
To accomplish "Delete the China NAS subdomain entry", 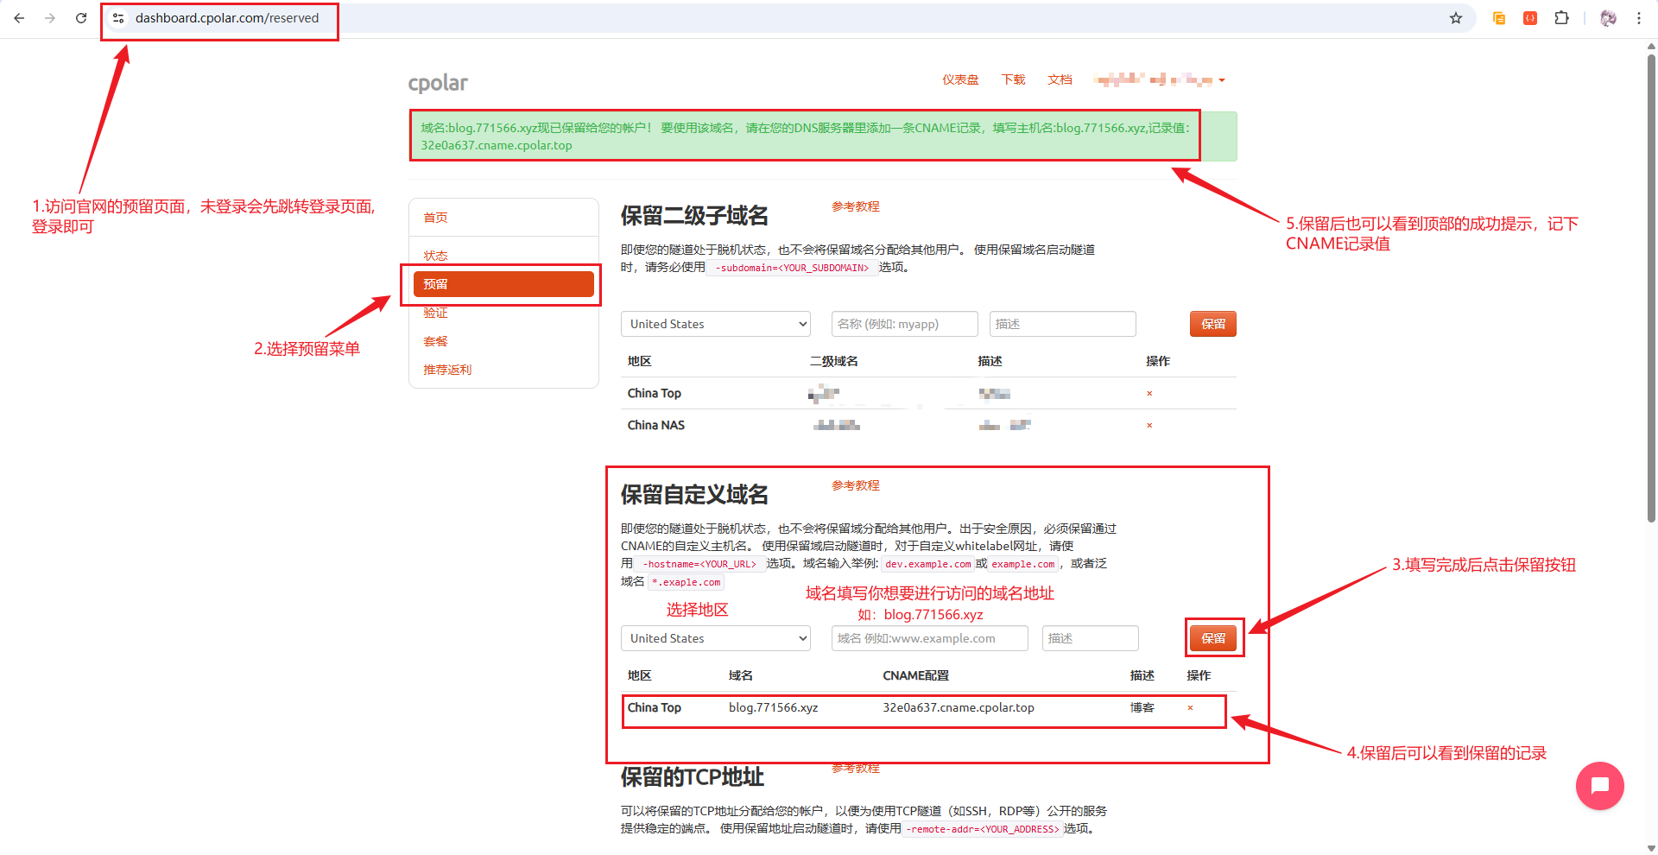I will click(x=1149, y=426).
